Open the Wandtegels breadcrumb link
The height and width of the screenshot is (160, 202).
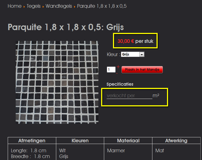point(59,6)
